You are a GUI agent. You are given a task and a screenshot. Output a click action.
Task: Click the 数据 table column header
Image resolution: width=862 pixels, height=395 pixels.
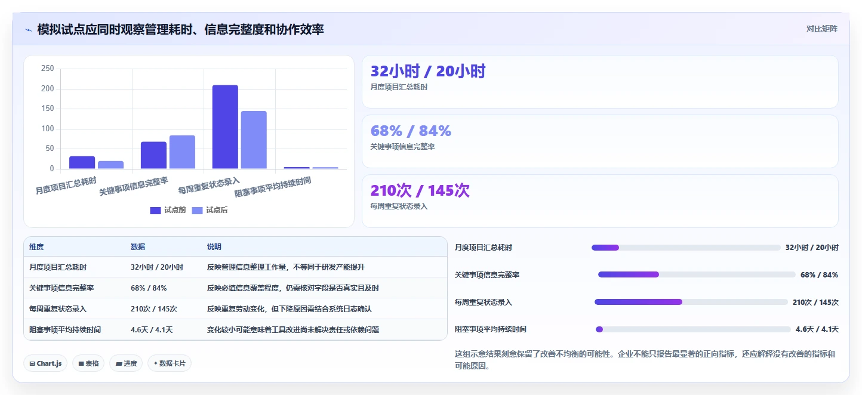coord(138,247)
